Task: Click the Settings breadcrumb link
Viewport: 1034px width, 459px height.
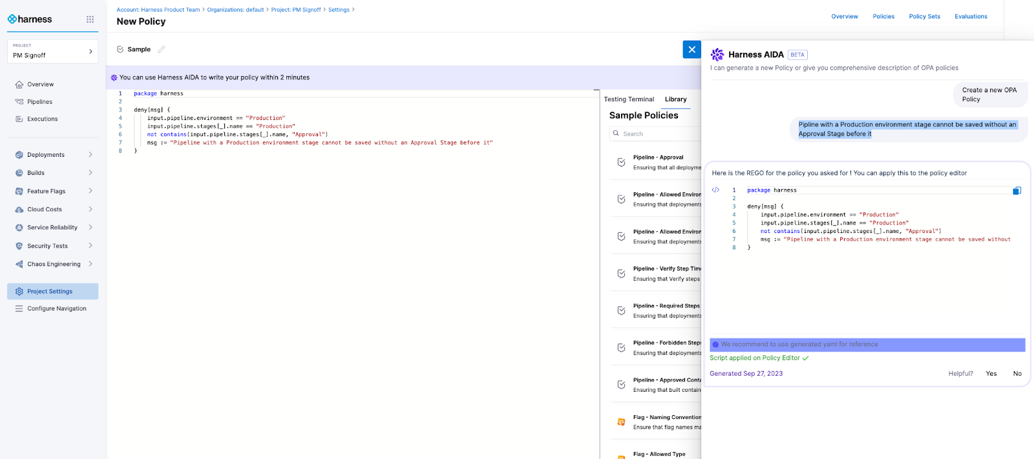Action: [x=339, y=10]
